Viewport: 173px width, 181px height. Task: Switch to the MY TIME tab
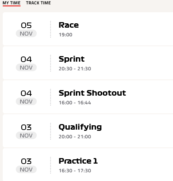pyautogui.click(x=11, y=3)
